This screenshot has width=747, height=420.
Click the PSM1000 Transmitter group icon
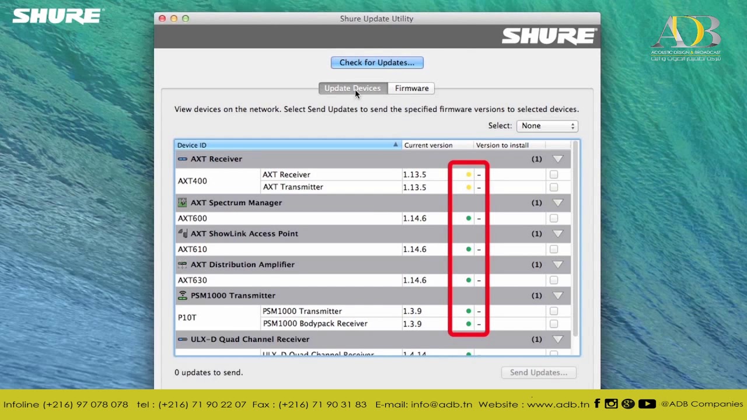tap(183, 295)
